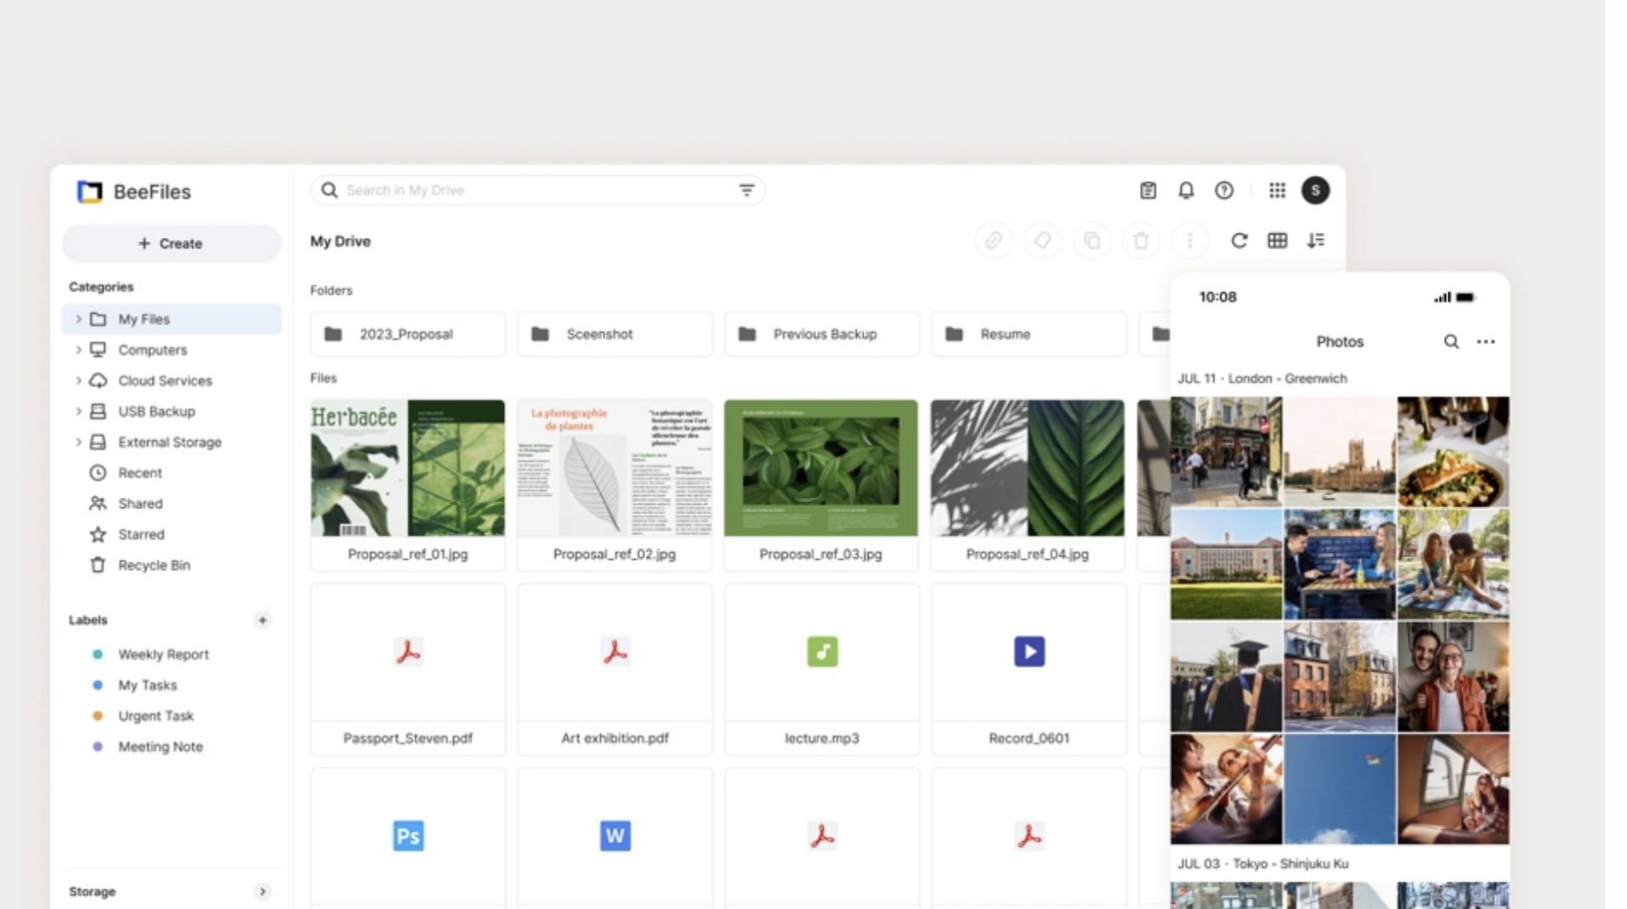Open the search filter options icon
Image resolution: width=1627 pixels, height=909 pixels.
click(746, 190)
